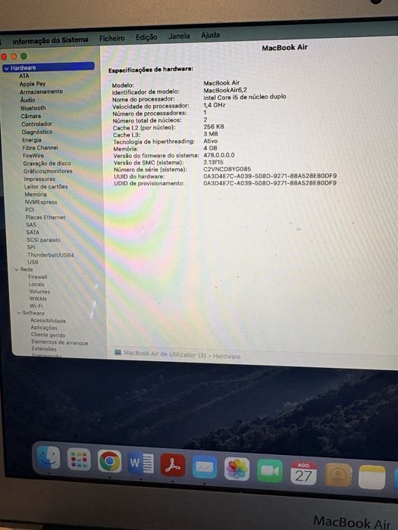
Task: Open Notes app in the Dock
Action: click(372, 477)
